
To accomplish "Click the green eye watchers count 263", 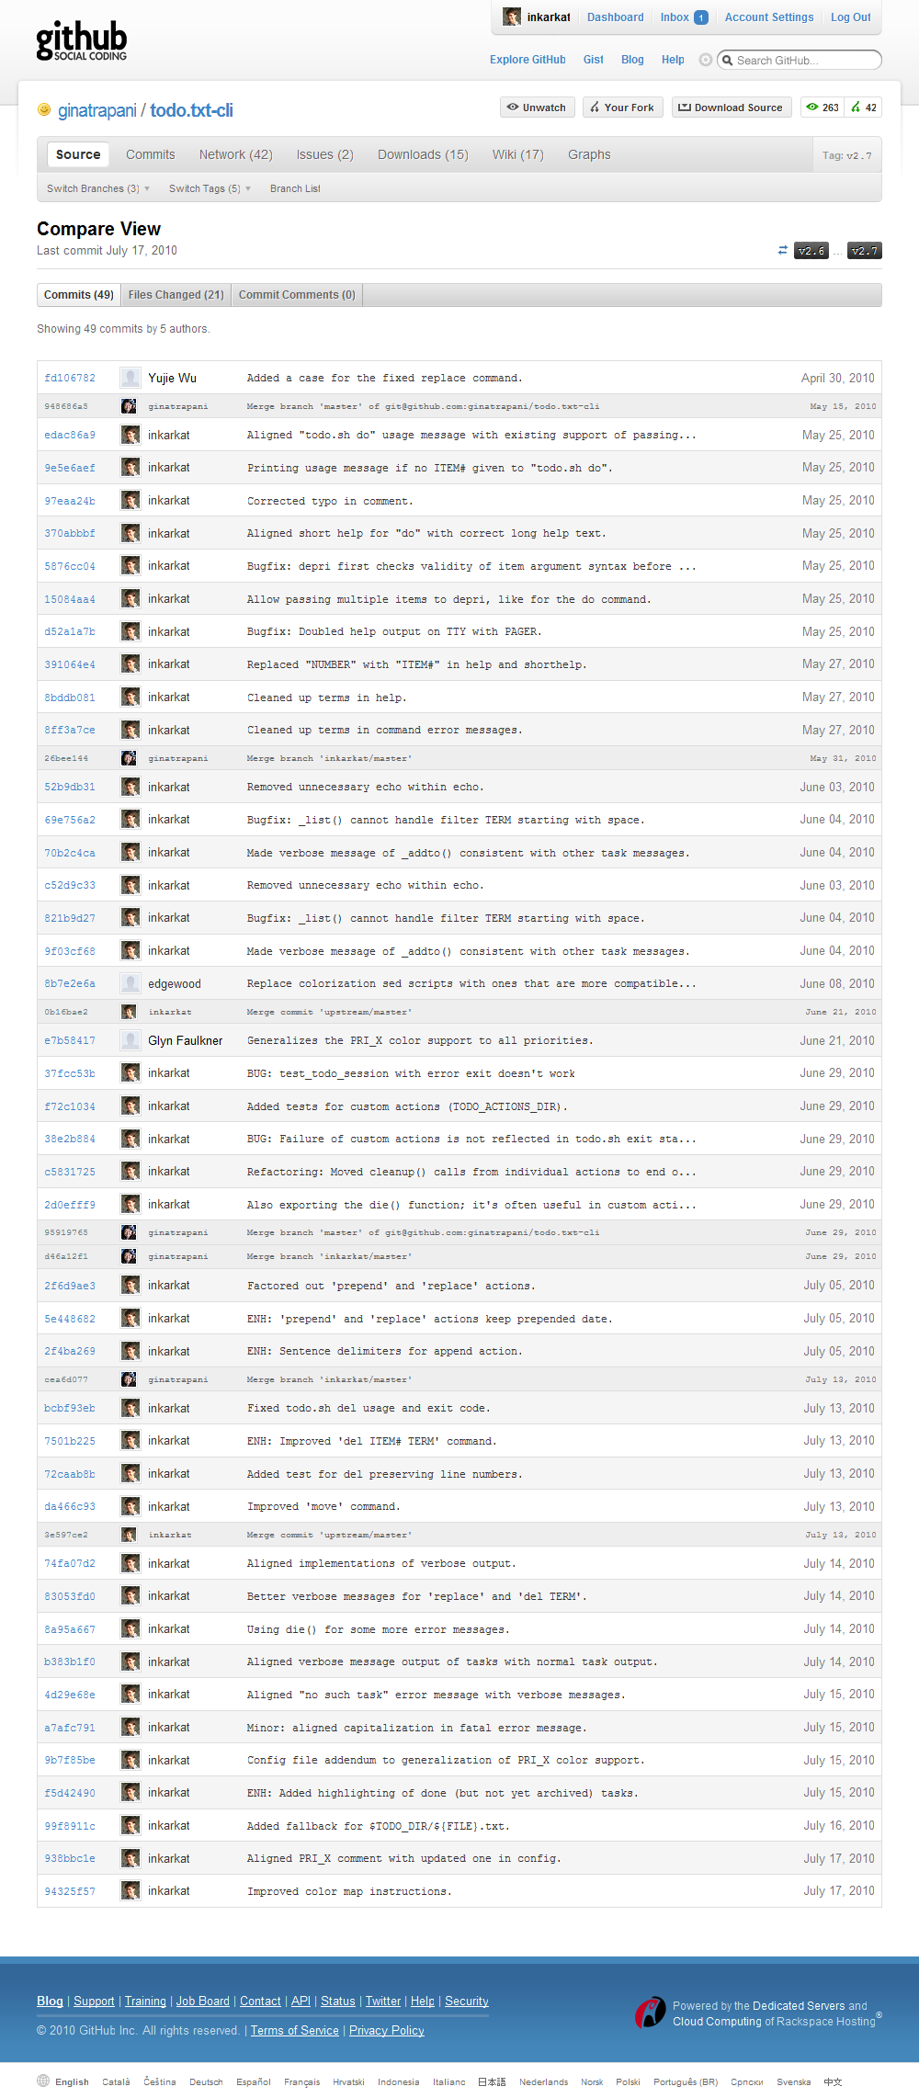I will tap(823, 108).
